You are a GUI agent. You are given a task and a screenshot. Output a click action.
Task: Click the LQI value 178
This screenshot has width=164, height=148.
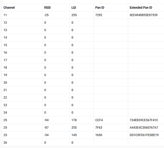pos(74,120)
